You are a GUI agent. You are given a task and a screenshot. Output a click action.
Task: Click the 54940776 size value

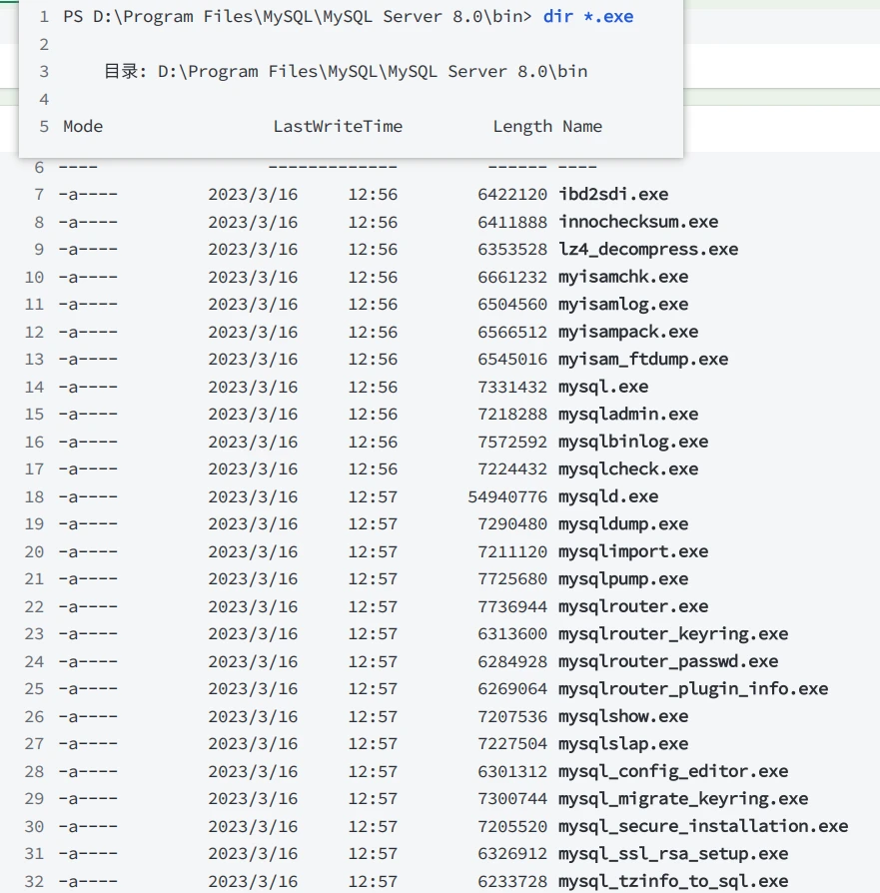coord(507,496)
